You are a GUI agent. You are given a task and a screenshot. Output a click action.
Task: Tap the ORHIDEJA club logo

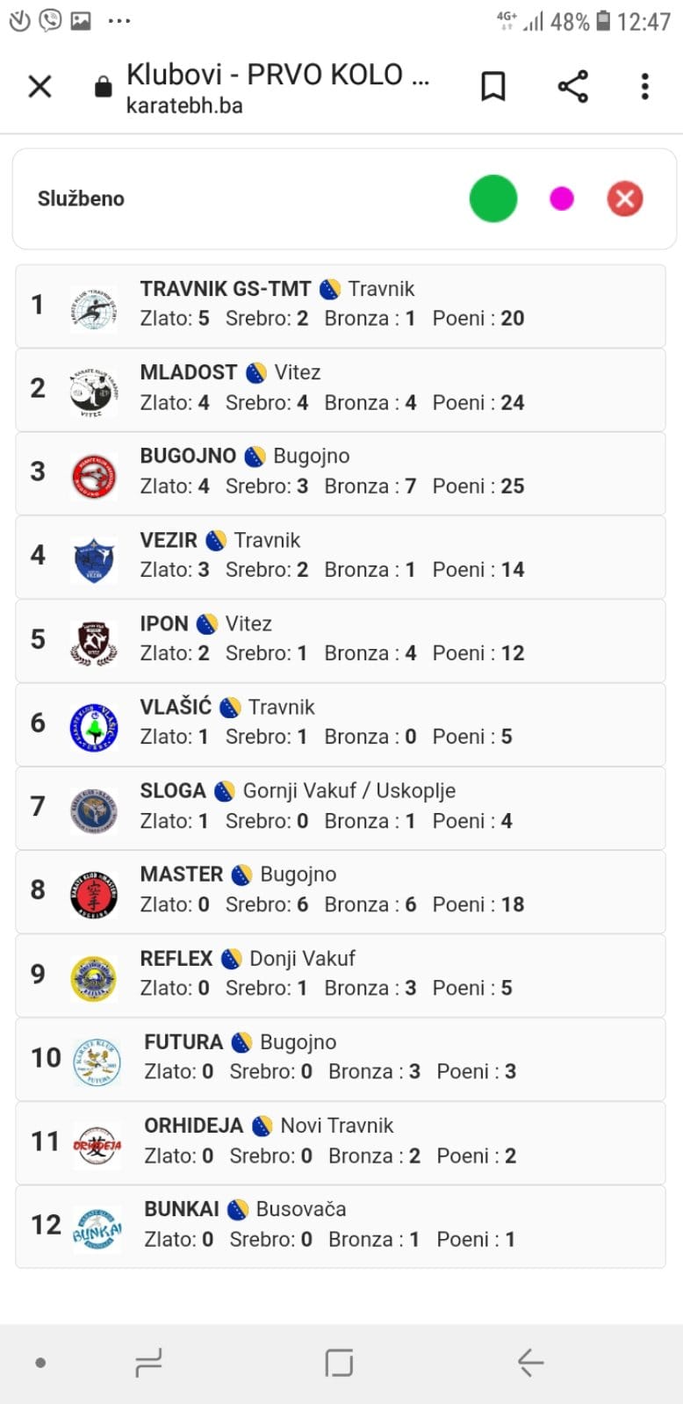click(x=97, y=1145)
